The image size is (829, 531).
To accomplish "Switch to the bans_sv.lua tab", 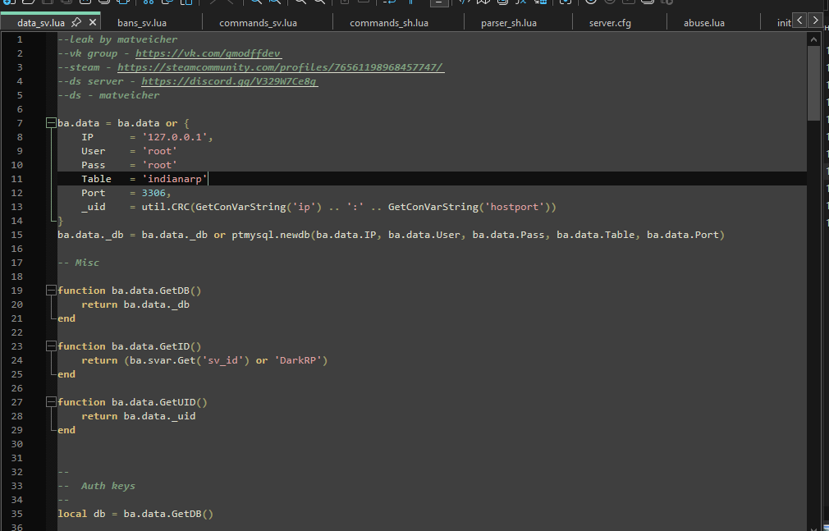I will click(142, 23).
